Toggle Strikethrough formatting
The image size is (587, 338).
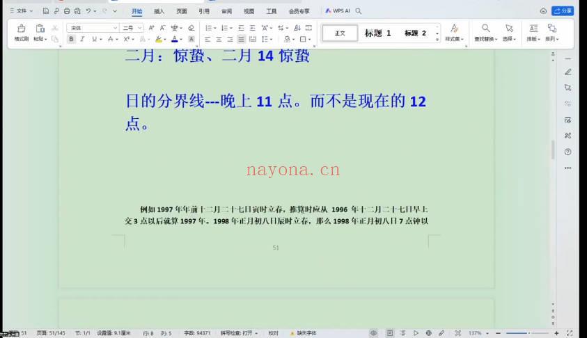[x=111, y=39]
